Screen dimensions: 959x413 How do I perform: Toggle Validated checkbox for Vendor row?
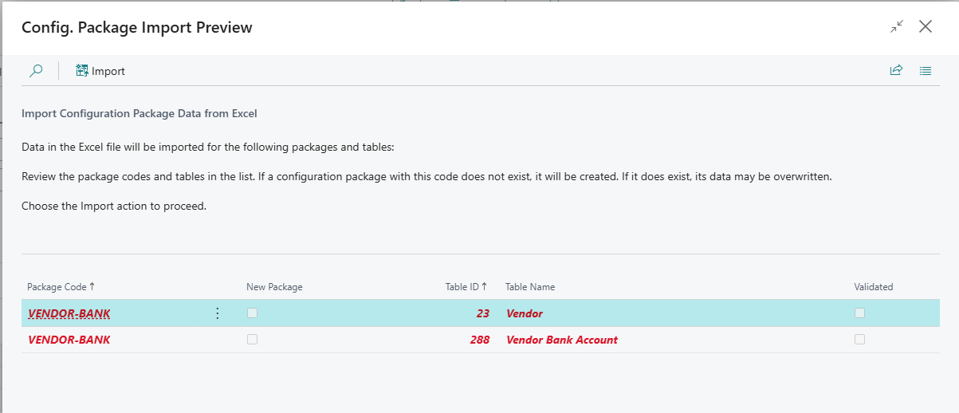click(x=859, y=313)
